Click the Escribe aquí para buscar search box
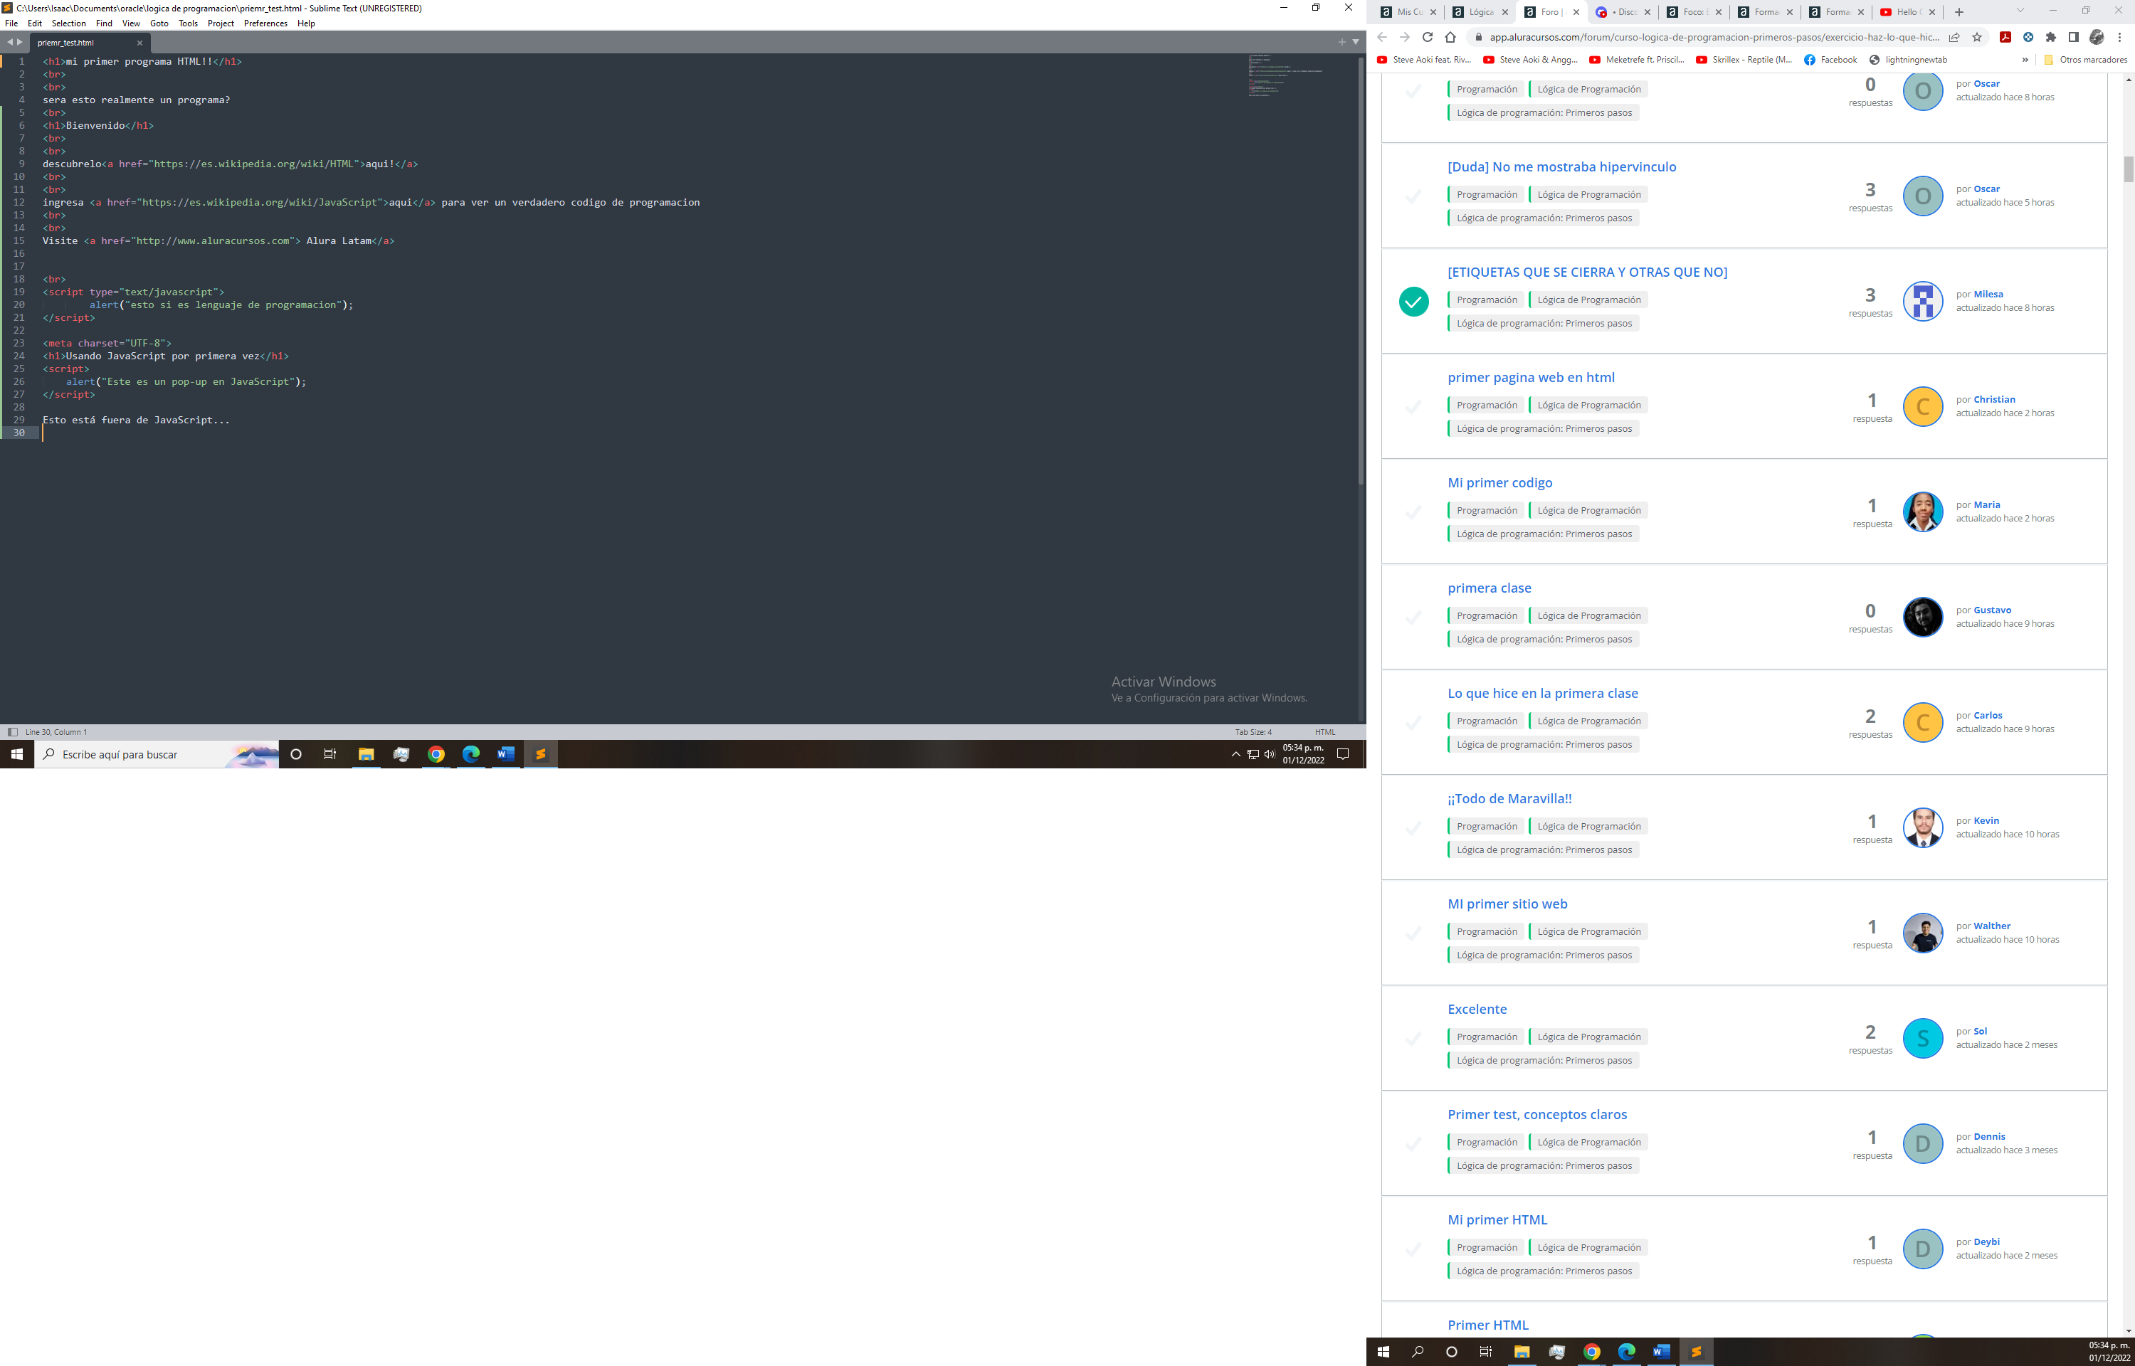This screenshot has width=2135, height=1366. pyautogui.click(x=157, y=755)
